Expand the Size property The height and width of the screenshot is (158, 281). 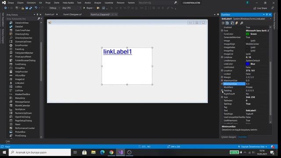(x=222, y=97)
